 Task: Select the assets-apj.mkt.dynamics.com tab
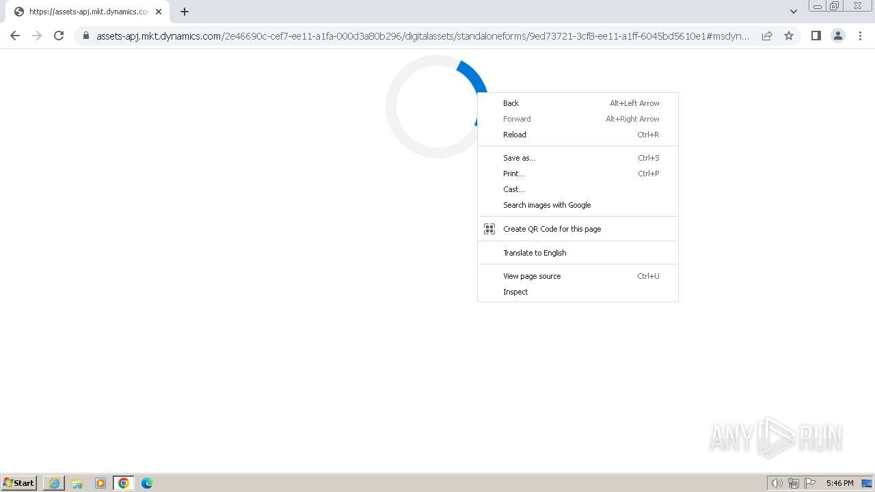[x=87, y=12]
